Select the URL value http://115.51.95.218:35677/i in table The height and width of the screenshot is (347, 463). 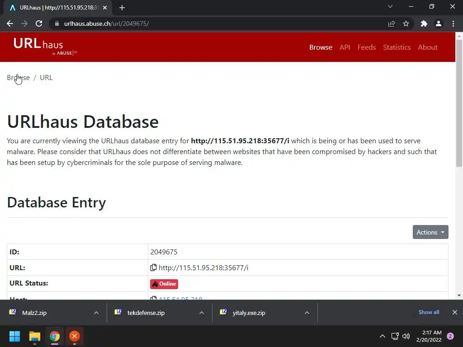pyautogui.click(x=203, y=267)
